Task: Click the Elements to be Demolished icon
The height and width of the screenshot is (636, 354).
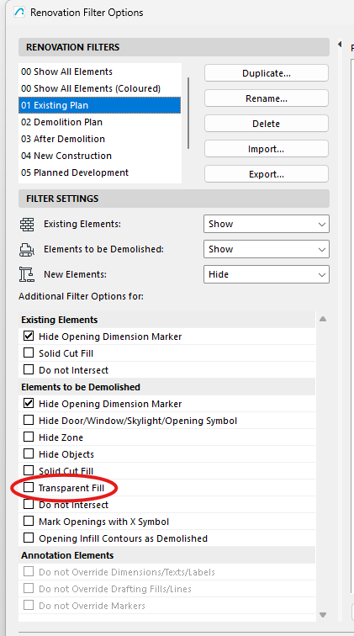Action: pos(27,249)
